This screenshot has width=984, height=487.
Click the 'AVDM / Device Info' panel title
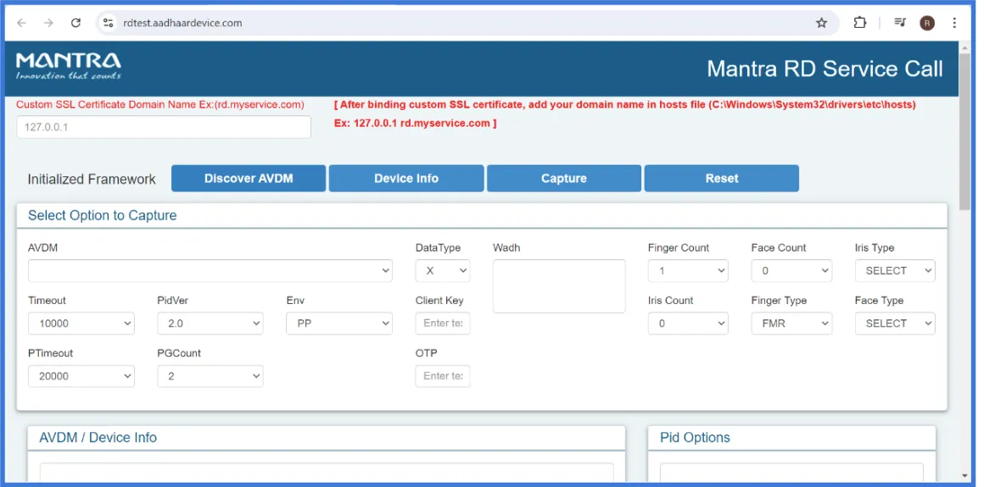point(98,438)
